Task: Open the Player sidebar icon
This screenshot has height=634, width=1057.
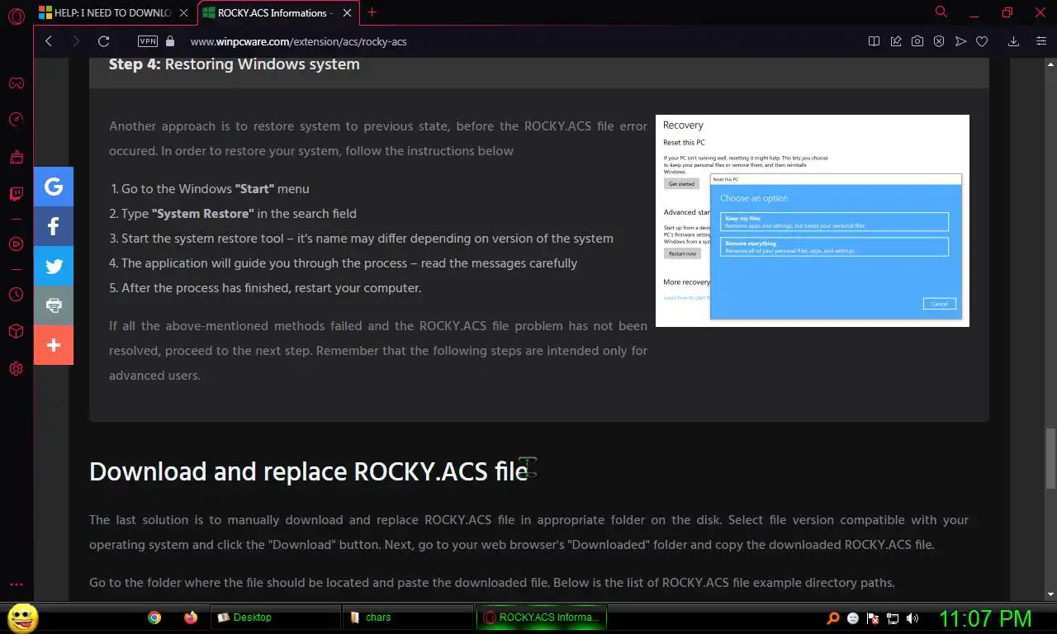Action: coord(17,244)
